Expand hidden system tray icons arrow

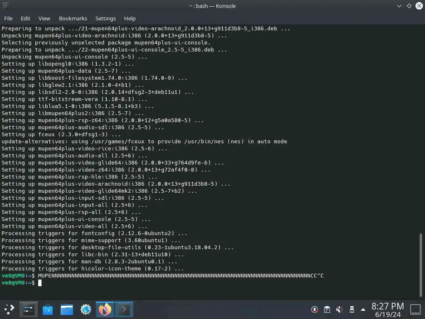click(363, 310)
